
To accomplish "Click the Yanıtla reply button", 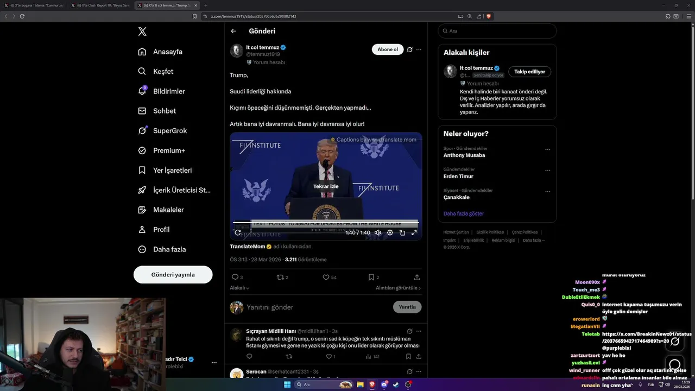I will (407, 307).
